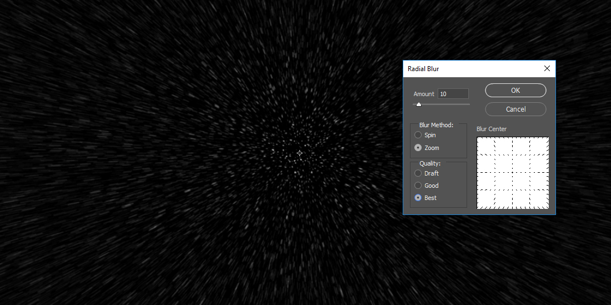The image size is (611, 305).
Task: Click the Quality group label
Action: (430, 163)
